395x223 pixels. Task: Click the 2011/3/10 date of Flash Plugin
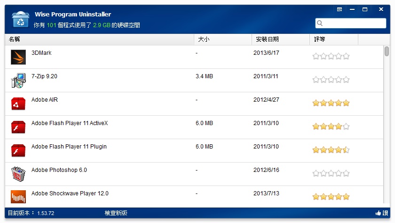pos(266,147)
